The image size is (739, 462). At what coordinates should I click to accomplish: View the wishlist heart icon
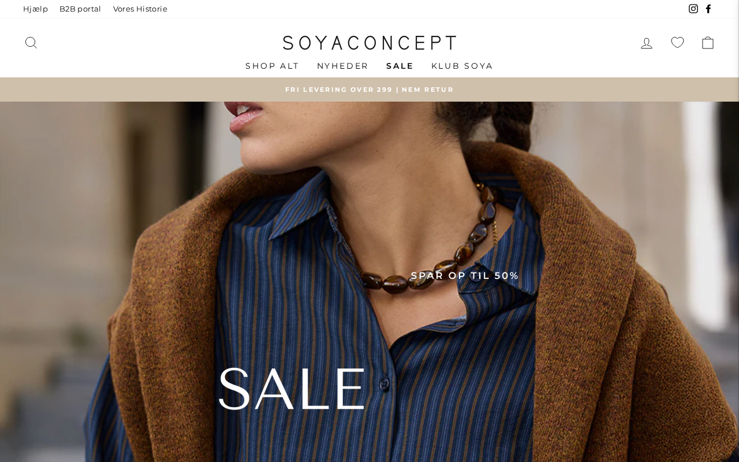coord(677,43)
